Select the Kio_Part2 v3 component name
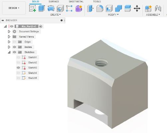The width and height of the screenshot is (167, 133). pos(29,26)
